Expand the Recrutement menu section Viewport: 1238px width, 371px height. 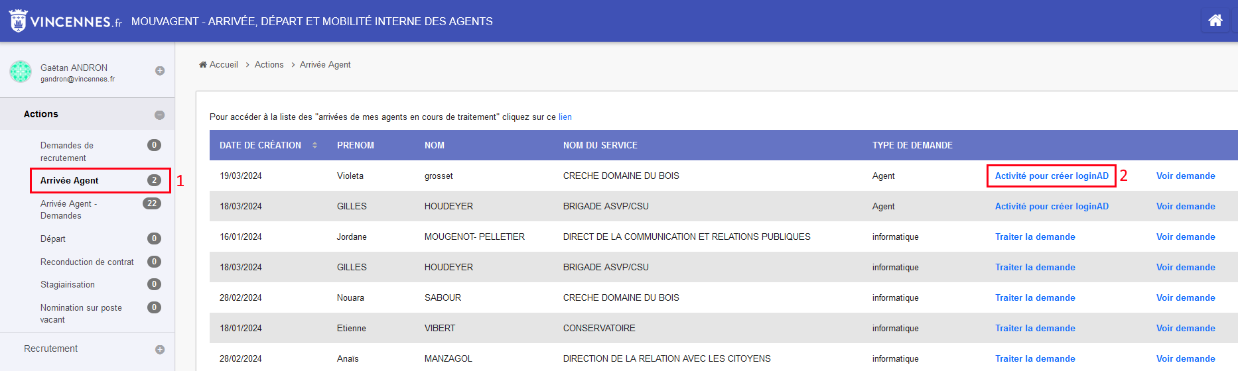pyautogui.click(x=160, y=349)
